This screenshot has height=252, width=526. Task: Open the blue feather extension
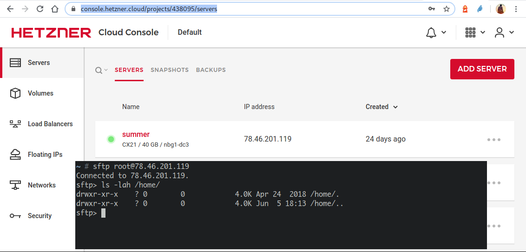pyautogui.click(x=480, y=9)
